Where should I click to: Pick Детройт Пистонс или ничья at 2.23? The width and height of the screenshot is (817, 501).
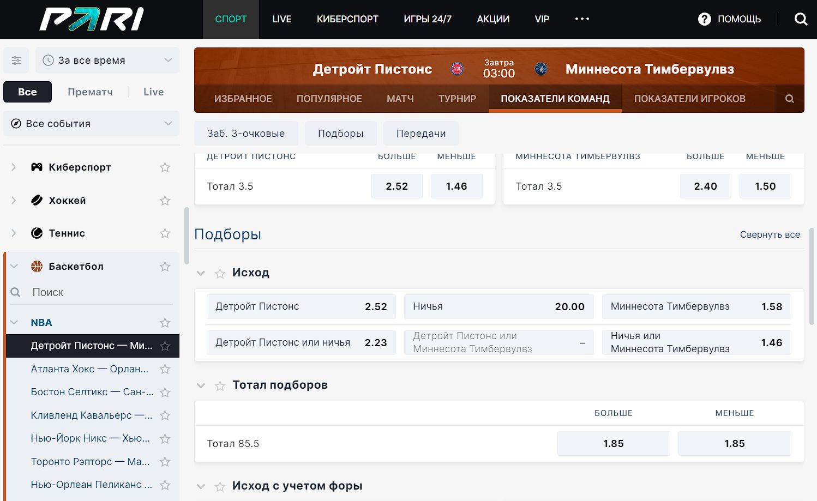point(301,343)
